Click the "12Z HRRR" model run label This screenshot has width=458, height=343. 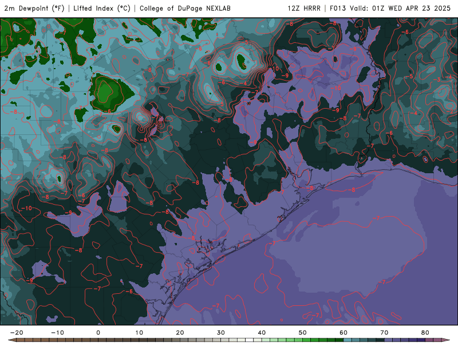click(x=304, y=9)
